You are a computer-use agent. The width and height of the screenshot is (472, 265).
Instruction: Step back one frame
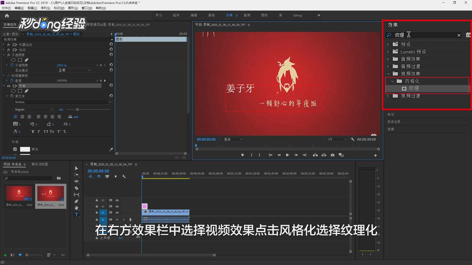point(279,155)
